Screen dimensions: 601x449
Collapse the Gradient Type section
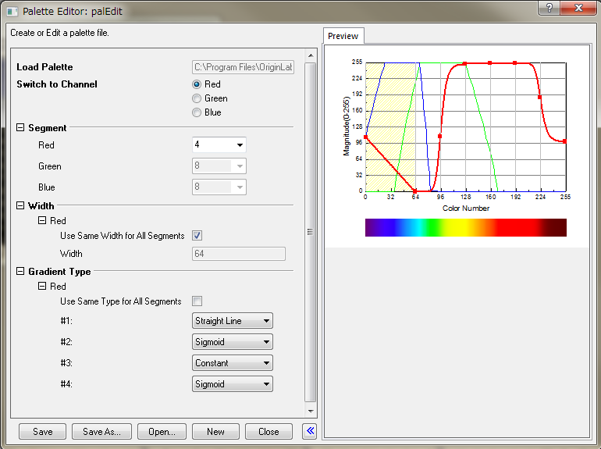(20, 272)
